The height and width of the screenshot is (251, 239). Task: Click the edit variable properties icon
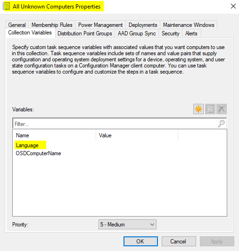point(210,109)
